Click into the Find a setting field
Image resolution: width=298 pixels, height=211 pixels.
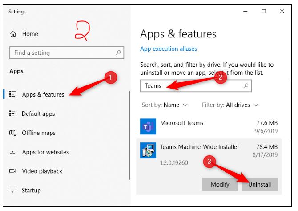pyautogui.click(x=67, y=53)
